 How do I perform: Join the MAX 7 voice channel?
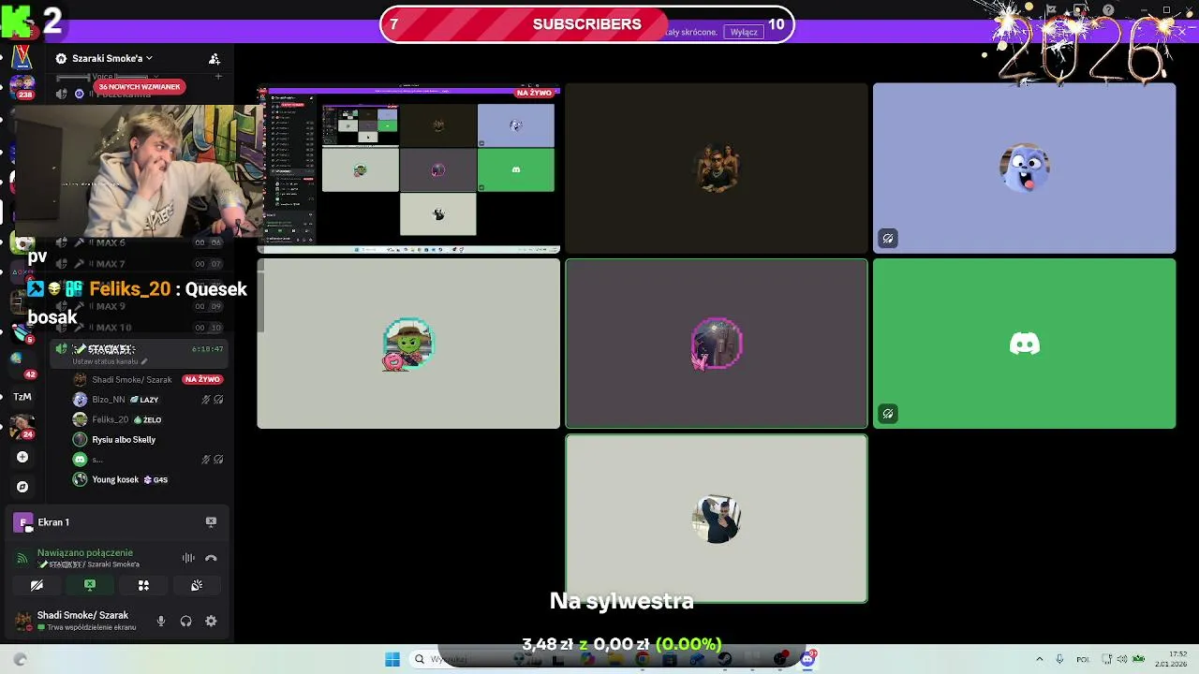point(141,264)
